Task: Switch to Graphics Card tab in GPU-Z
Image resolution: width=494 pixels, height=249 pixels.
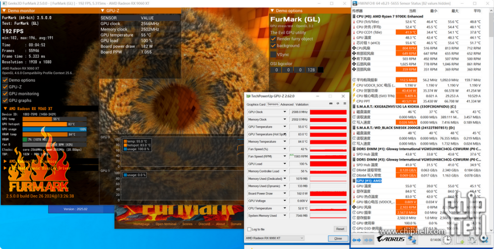Action: [256, 105]
